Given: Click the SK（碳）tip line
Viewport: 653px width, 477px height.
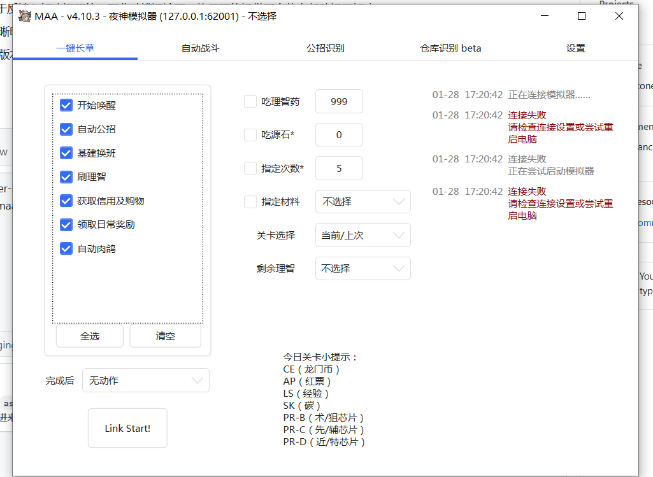Looking at the screenshot, I should [301, 406].
